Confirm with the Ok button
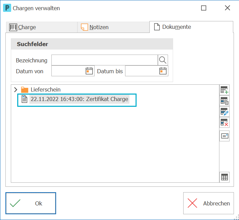Image resolution: width=239 pixels, height=220 pixels. click(x=31, y=203)
